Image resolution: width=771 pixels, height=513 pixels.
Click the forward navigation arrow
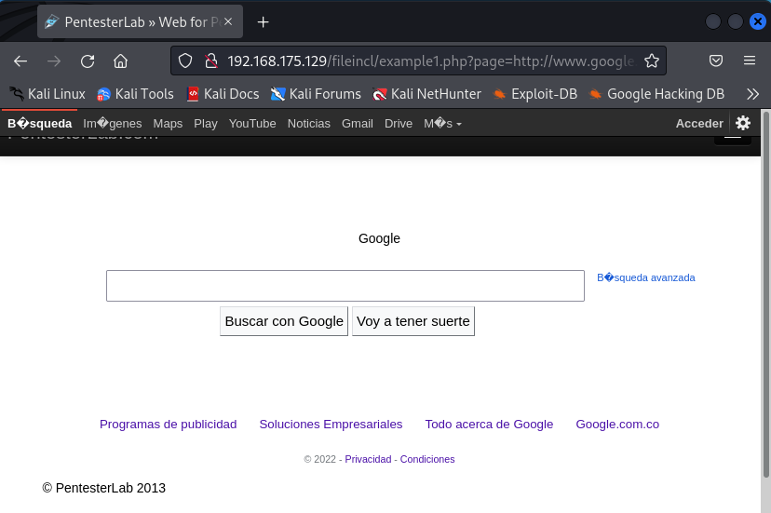[54, 61]
